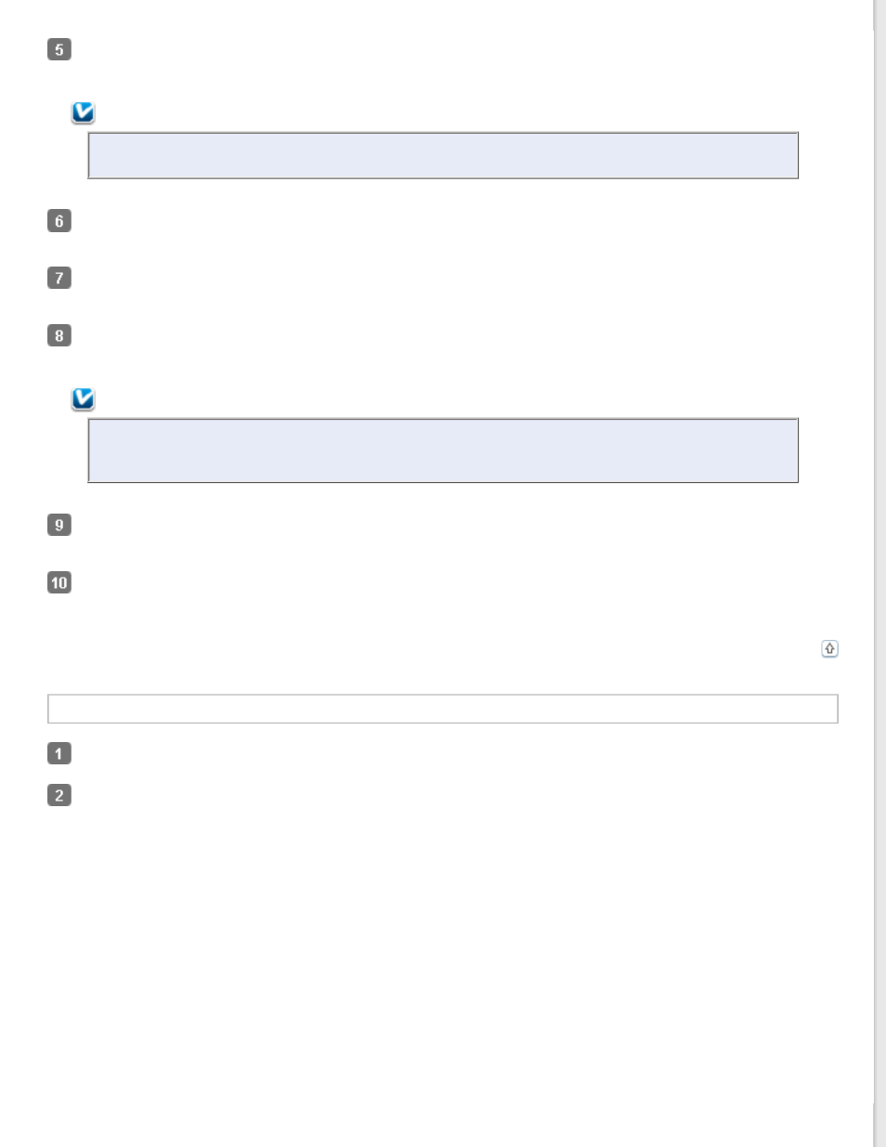Click the blue checkmark note icon under step 5
This screenshot has height=1147, width=886.
[84, 113]
